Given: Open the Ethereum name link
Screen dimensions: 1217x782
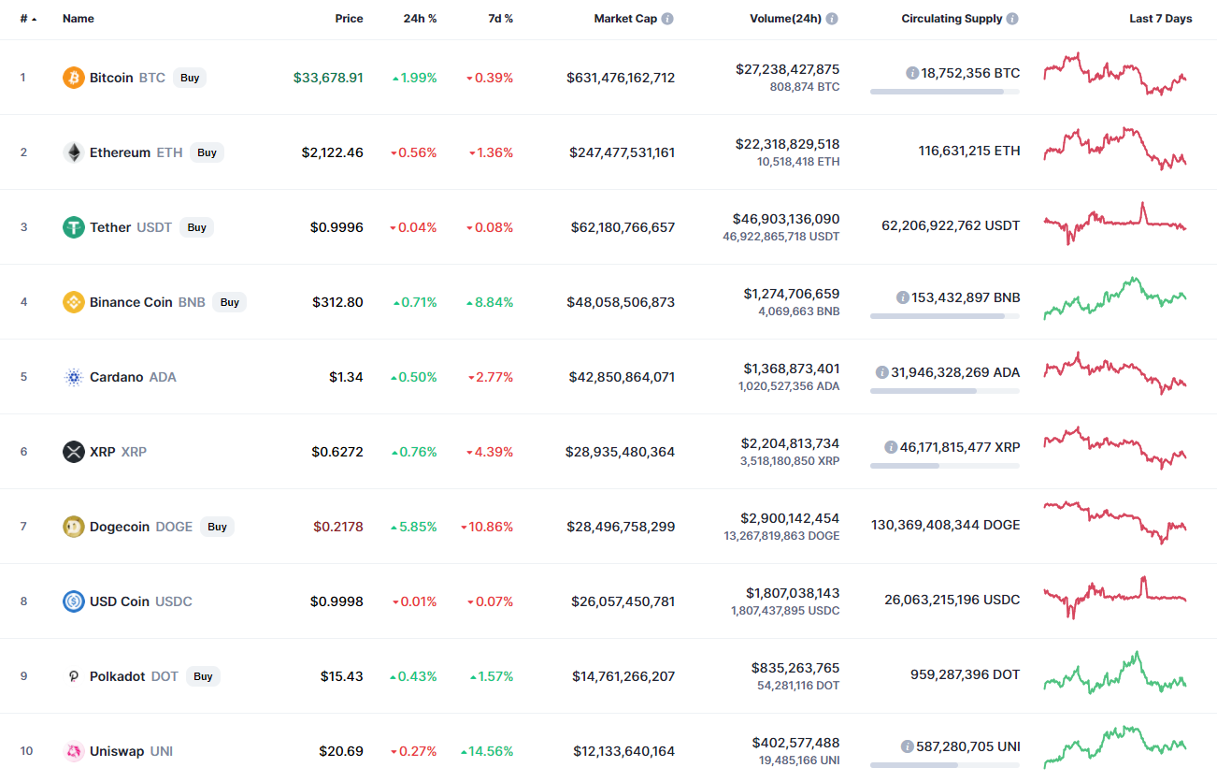Looking at the screenshot, I should pyautogui.click(x=120, y=152).
